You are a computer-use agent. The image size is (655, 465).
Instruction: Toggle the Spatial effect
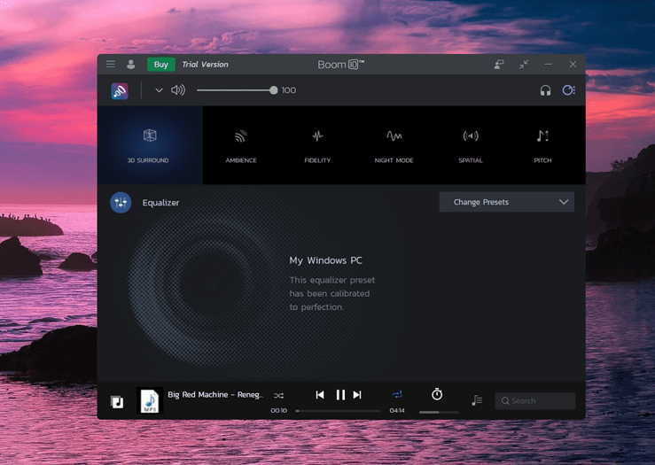coord(471,145)
